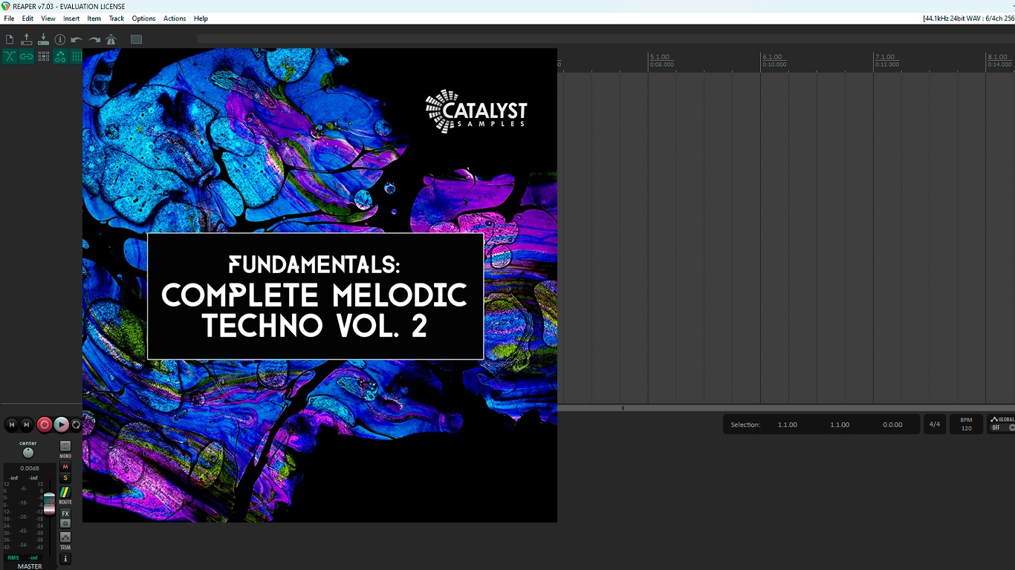Open the master FX chain
The width and height of the screenshot is (1015, 570).
coord(65,514)
